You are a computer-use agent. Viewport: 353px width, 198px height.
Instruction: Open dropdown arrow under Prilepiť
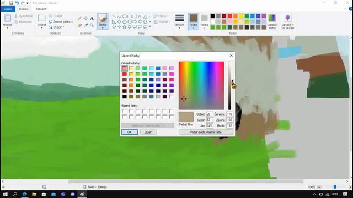[x=7, y=28]
